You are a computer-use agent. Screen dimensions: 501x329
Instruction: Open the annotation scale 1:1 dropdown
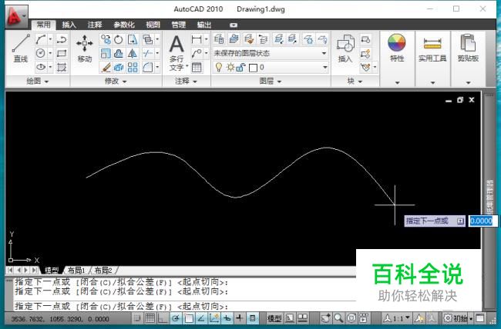click(x=396, y=318)
